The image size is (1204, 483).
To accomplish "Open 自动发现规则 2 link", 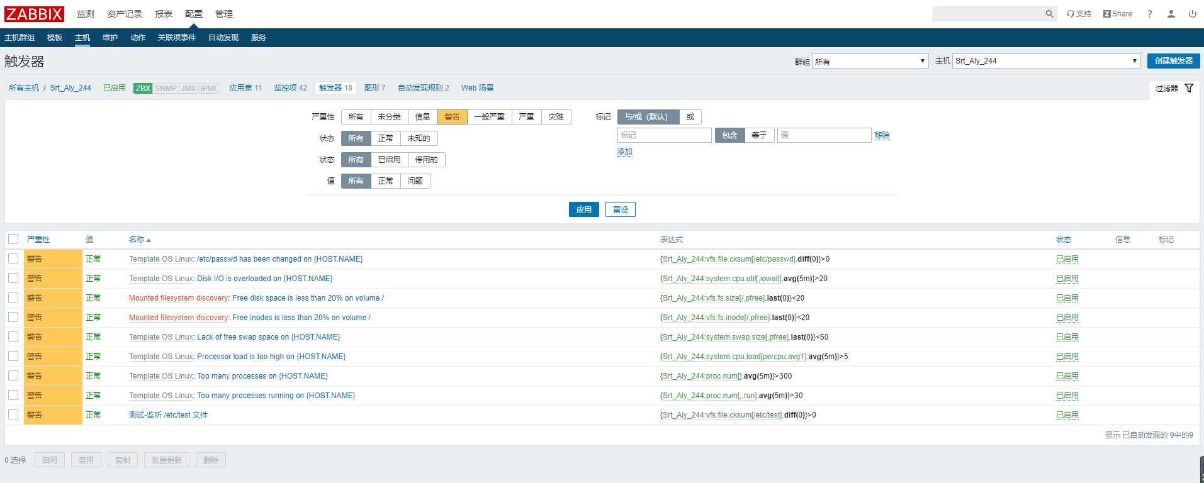I will [424, 88].
